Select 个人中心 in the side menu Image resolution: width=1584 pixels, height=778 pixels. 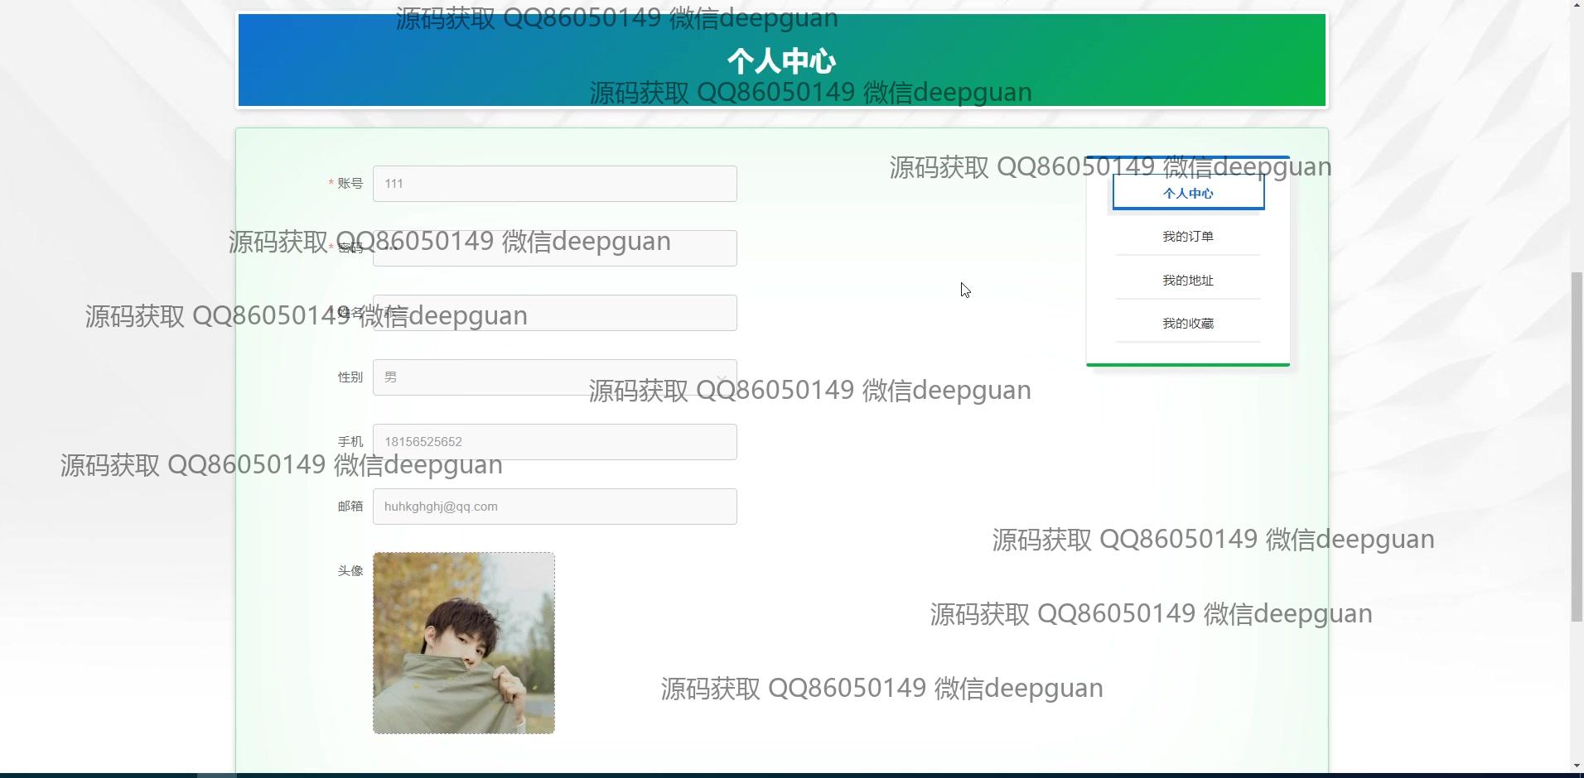point(1188,194)
